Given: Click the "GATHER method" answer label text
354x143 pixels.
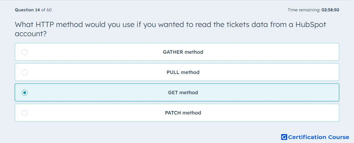Looking at the screenshot, I should tap(183, 52).
